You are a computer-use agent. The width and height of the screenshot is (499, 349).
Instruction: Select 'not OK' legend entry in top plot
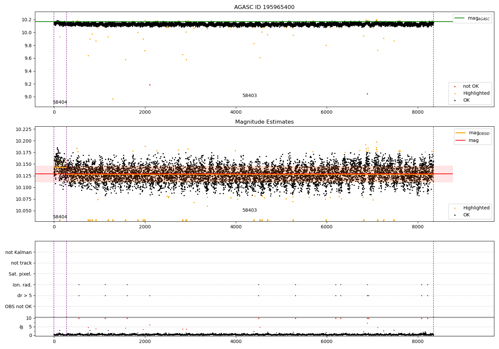[471, 86]
